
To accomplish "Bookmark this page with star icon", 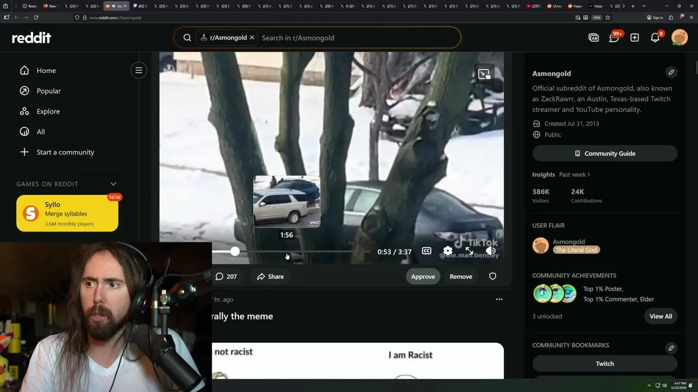I will (607, 17).
